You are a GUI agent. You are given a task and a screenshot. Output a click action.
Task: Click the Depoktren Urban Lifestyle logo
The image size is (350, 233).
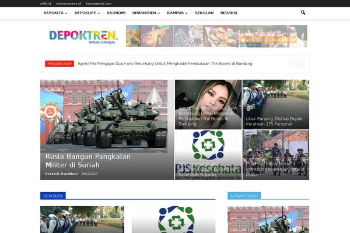tap(83, 37)
